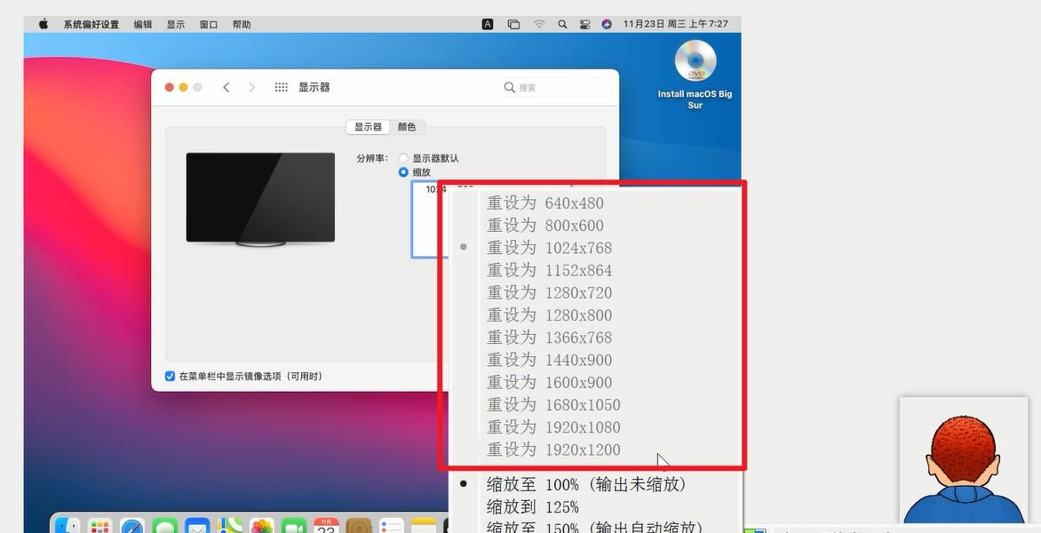
Task: Choose 重设为 1920x1080 from the list
Action: 553,427
